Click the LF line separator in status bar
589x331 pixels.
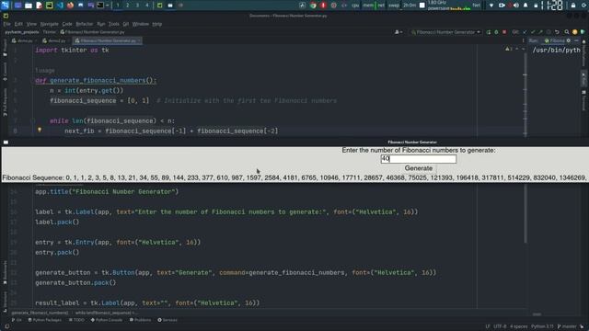tap(488, 326)
